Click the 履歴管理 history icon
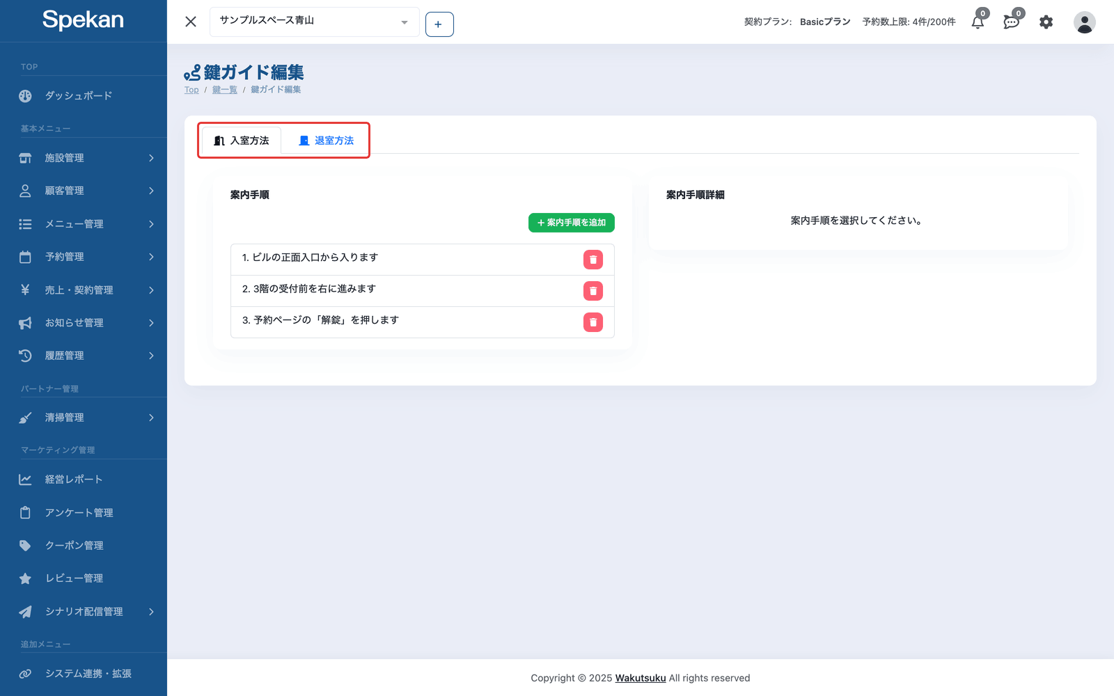 tap(25, 356)
